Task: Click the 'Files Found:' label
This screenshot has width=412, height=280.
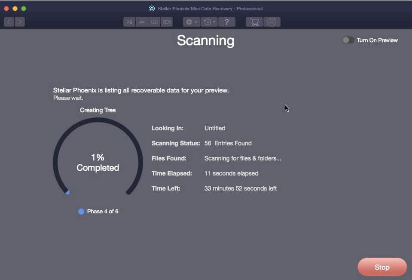Action: click(x=169, y=158)
